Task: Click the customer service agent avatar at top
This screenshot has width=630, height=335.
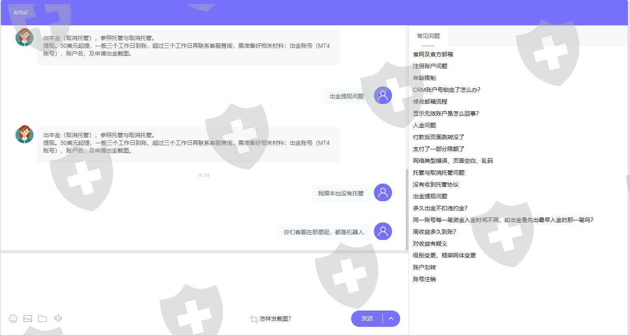Action: 24,38
